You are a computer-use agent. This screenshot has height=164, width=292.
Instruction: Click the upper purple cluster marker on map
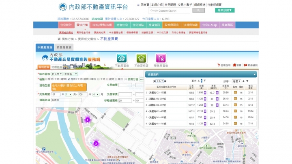tap(88, 119)
